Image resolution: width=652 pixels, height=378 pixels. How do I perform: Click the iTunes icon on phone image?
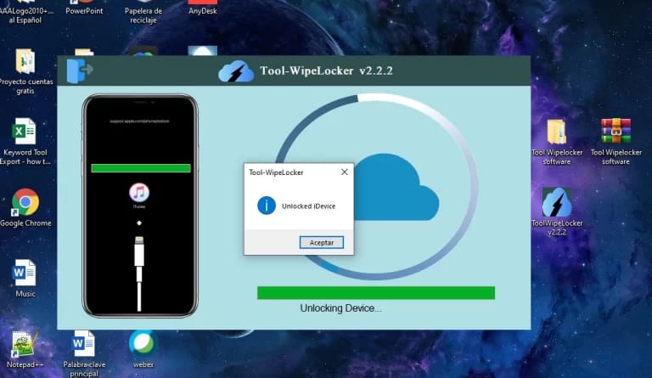click(139, 193)
